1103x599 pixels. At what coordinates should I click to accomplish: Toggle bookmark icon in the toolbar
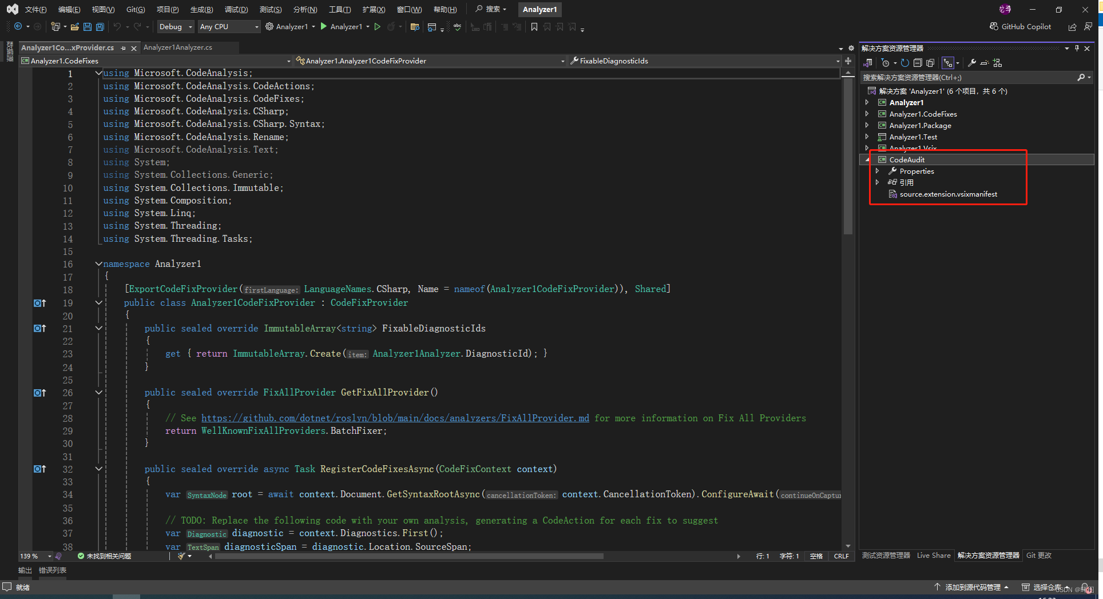(534, 26)
